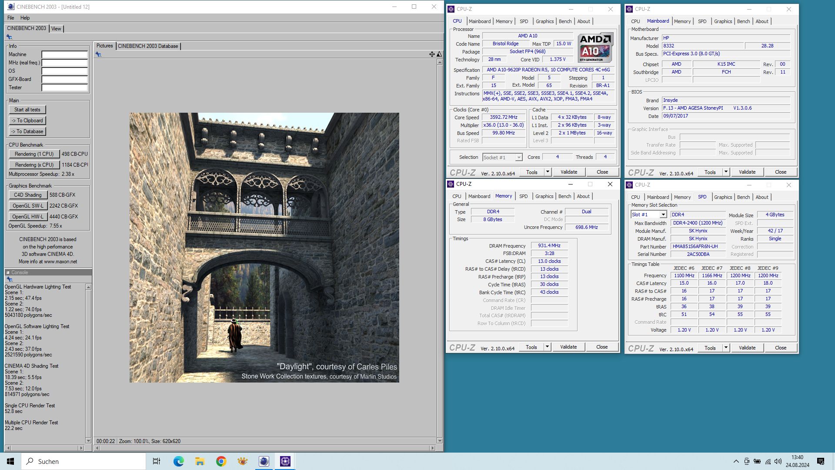This screenshot has width=835, height=470.
Task: Run the OpenGL HW-L benchmark
Action: coord(28,217)
